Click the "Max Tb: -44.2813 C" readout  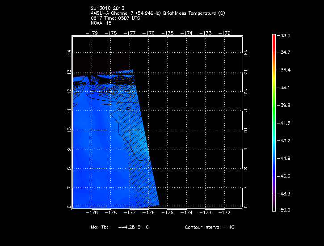coord(120,227)
